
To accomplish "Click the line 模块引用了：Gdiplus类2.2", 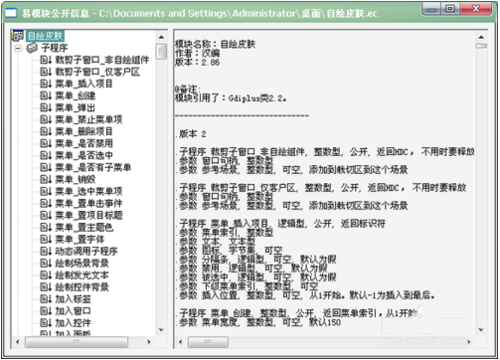I will 231,98.
